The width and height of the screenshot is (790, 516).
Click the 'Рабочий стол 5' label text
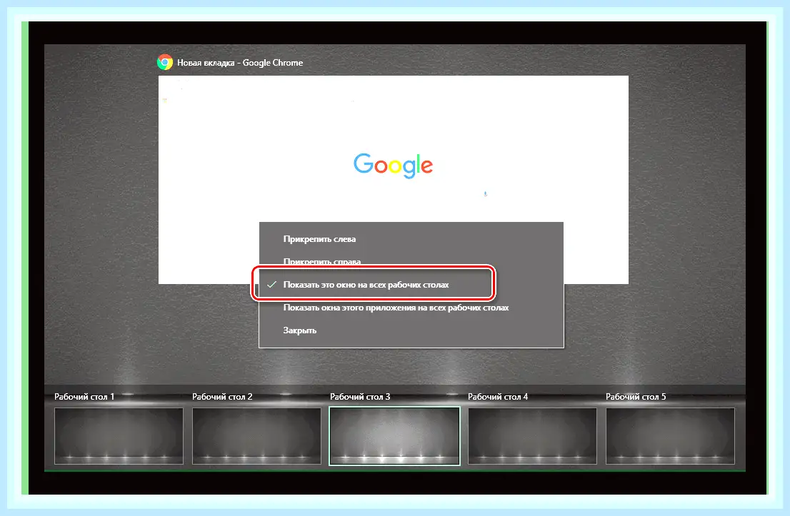[x=636, y=397]
